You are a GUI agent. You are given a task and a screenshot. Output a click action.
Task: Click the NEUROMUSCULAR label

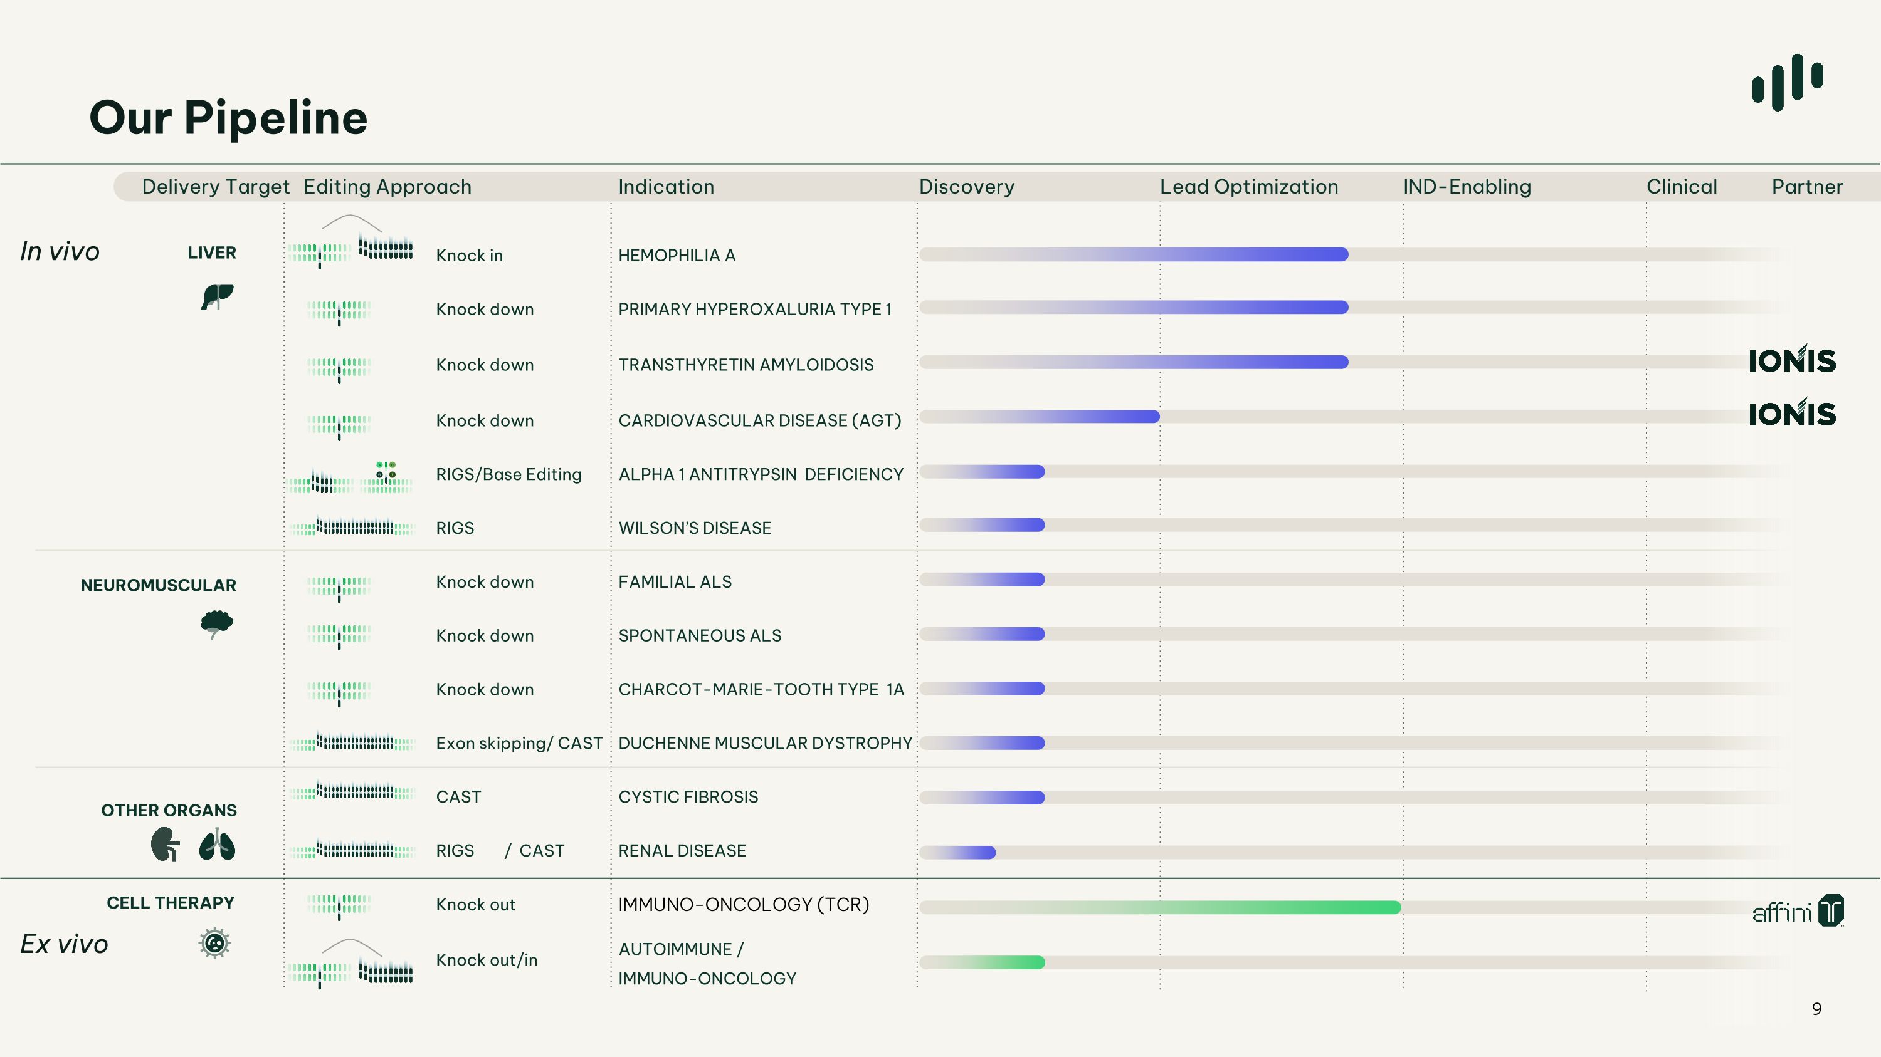point(159,585)
